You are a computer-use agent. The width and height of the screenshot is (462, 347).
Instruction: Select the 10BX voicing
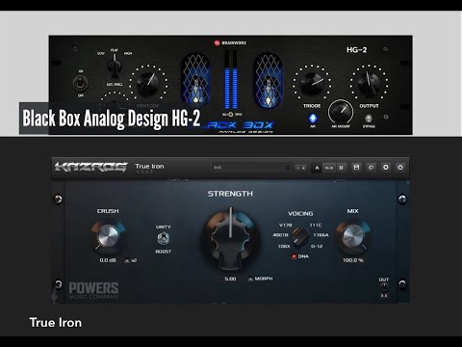click(284, 246)
